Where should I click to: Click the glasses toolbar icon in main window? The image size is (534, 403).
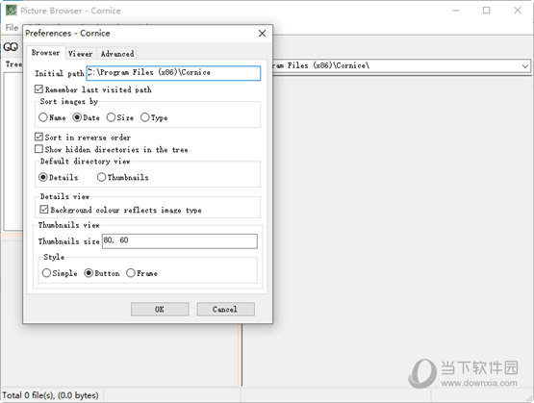pyautogui.click(x=11, y=47)
